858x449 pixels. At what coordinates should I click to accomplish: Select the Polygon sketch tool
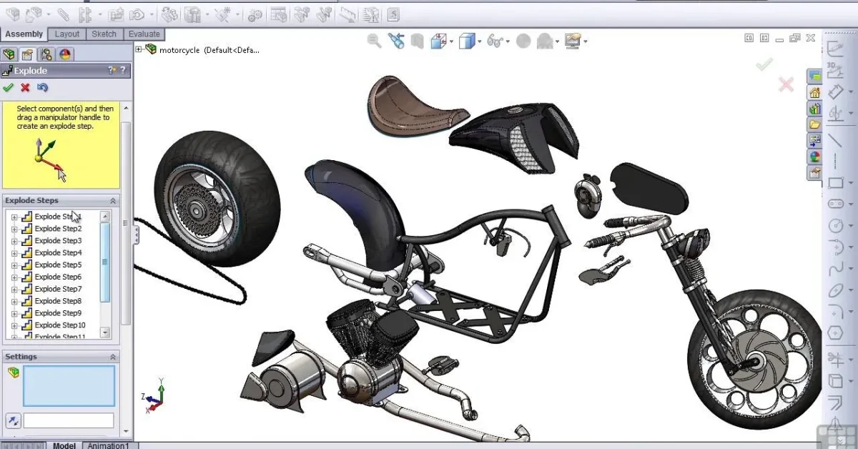point(834,333)
